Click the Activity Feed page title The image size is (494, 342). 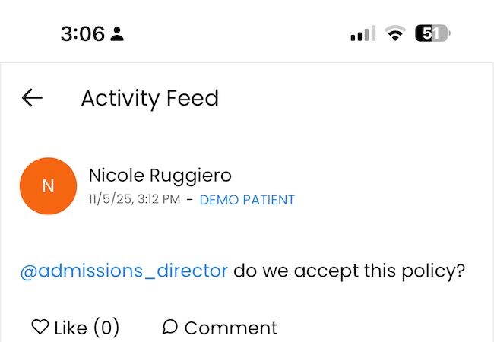(x=150, y=98)
